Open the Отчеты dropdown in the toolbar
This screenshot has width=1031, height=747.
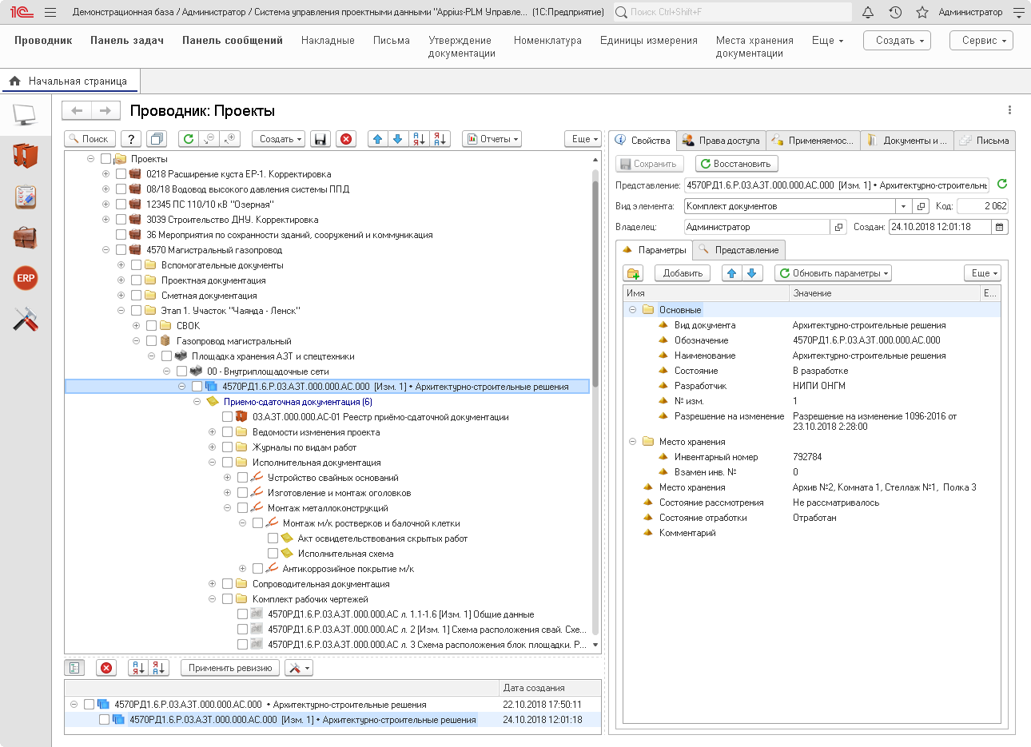coord(492,139)
